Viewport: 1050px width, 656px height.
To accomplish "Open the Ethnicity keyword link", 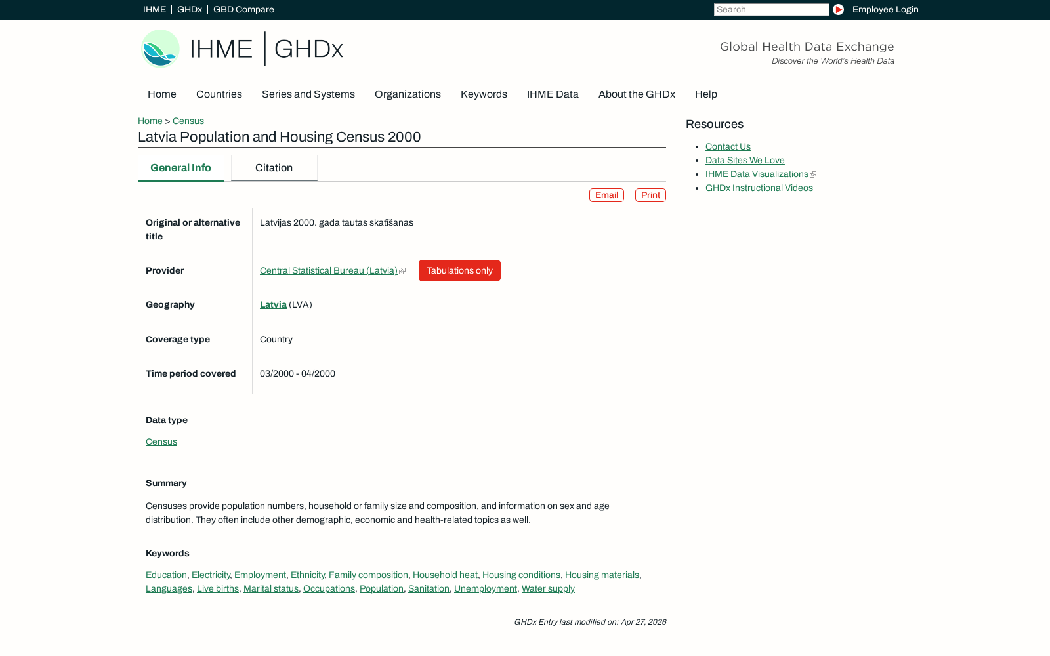I will 307,575.
